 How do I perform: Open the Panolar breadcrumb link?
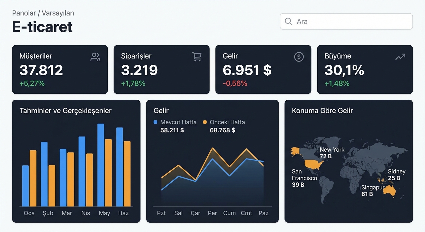click(24, 13)
